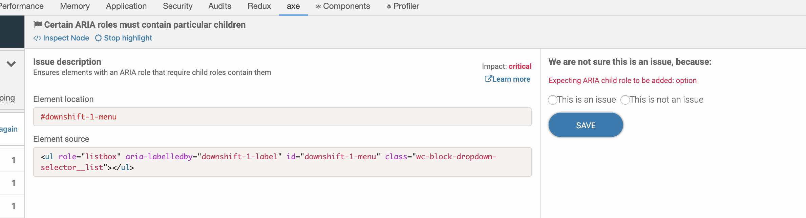Click the Learn more external link icon

488,79
